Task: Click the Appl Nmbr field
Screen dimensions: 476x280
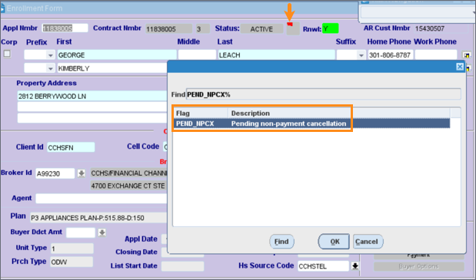Action: tap(65, 28)
